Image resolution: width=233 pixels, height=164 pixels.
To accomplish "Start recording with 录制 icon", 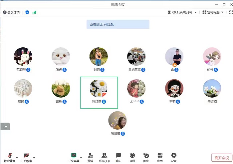I will (132, 157).
